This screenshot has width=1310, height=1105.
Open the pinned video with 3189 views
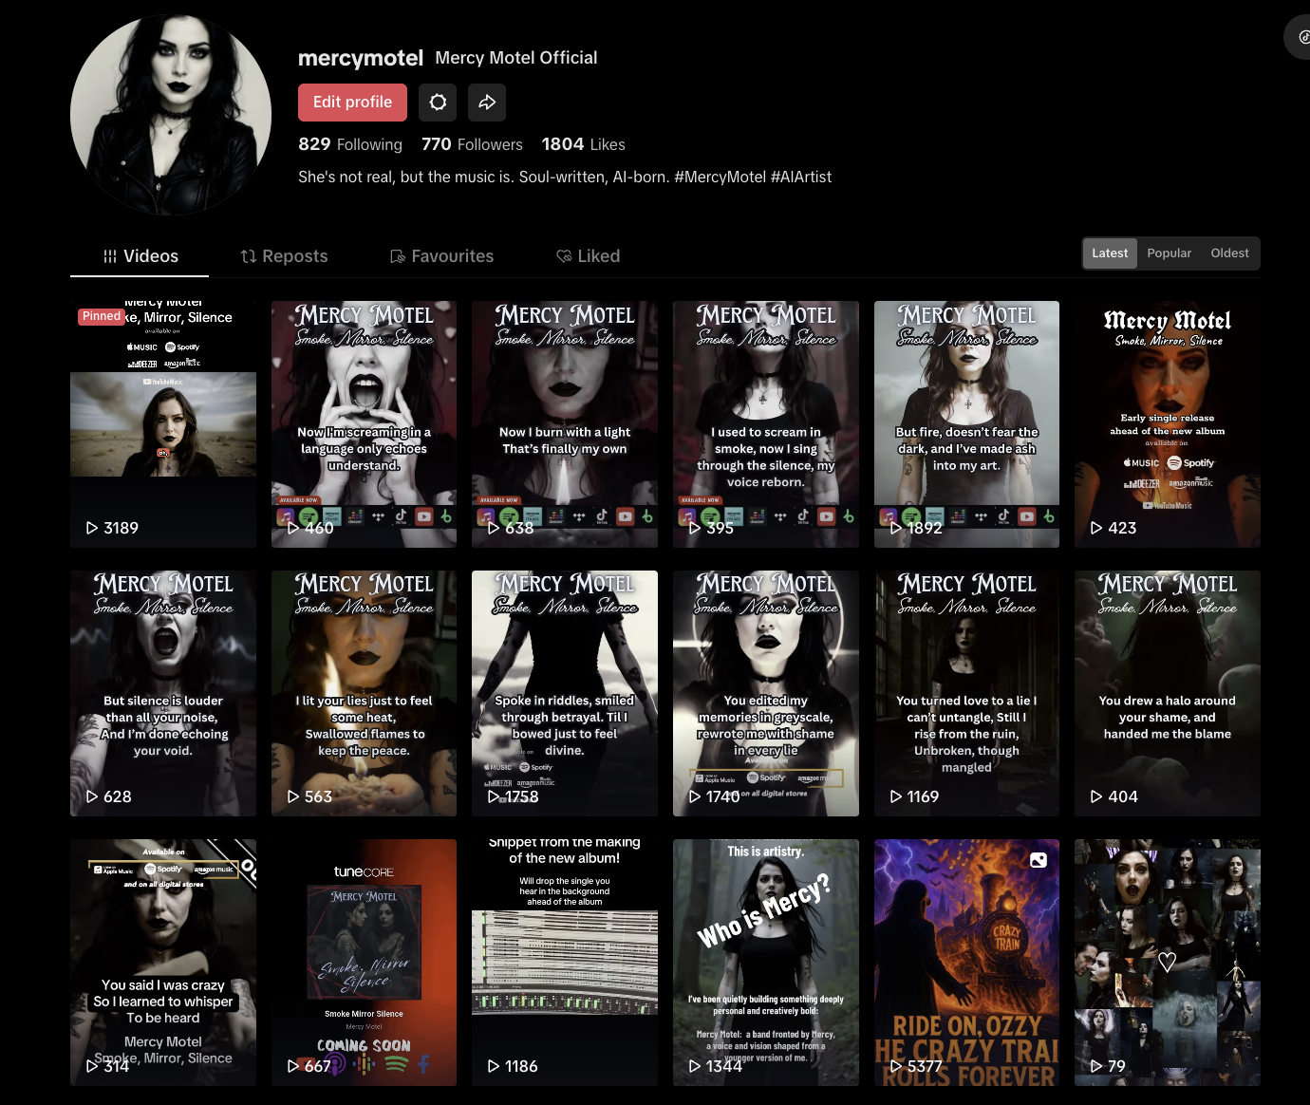[x=163, y=424]
